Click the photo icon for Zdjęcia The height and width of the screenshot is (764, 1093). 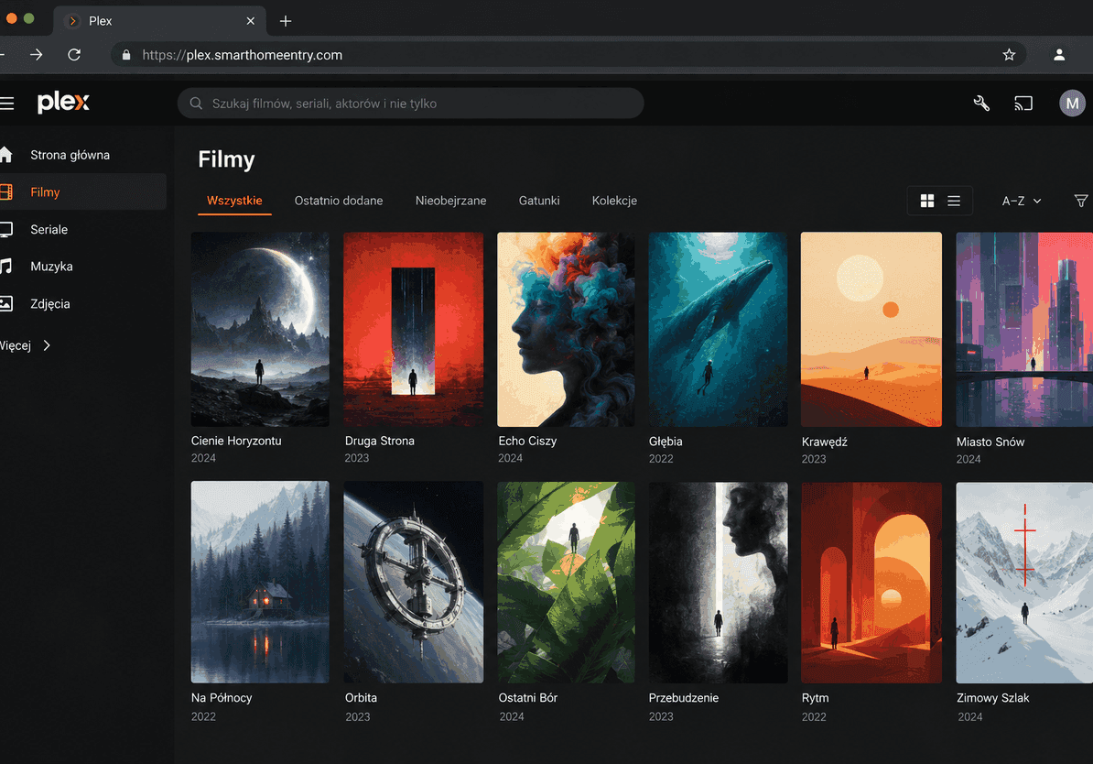click(x=5, y=303)
